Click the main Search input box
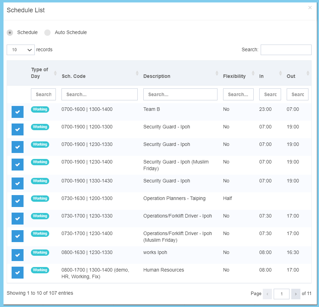The height and width of the screenshot is (307, 319). click(286, 50)
